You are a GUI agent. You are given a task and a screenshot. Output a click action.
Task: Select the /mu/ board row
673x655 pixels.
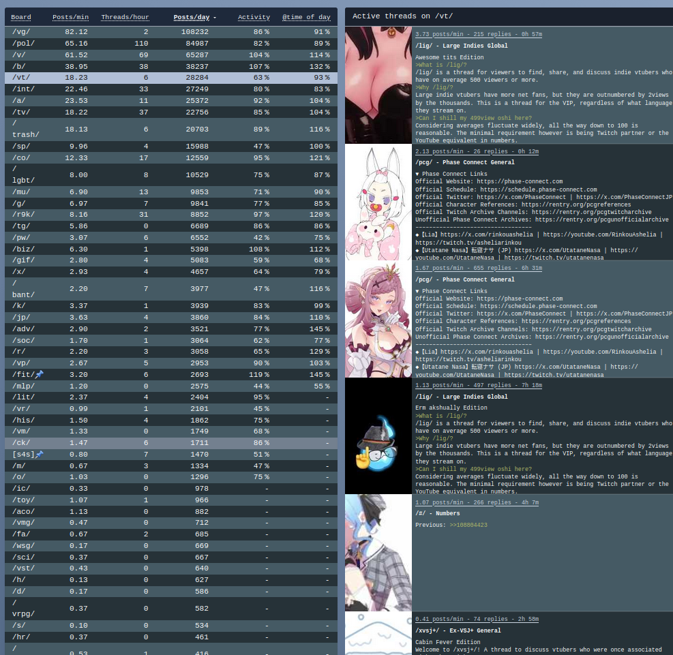click(x=171, y=192)
